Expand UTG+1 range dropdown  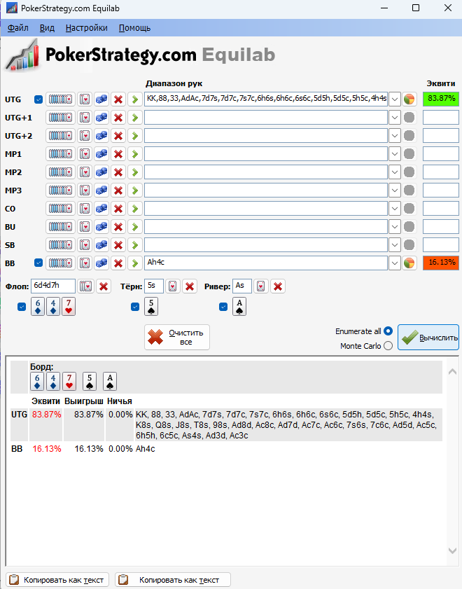pyautogui.click(x=394, y=118)
